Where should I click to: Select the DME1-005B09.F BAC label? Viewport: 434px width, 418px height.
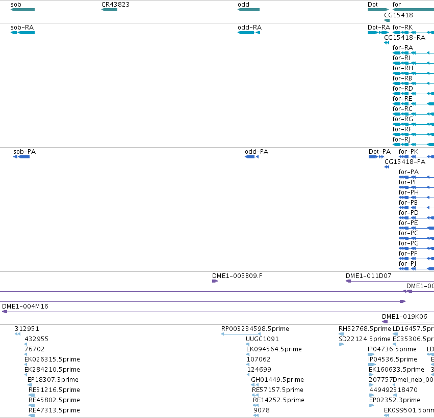tap(237, 276)
